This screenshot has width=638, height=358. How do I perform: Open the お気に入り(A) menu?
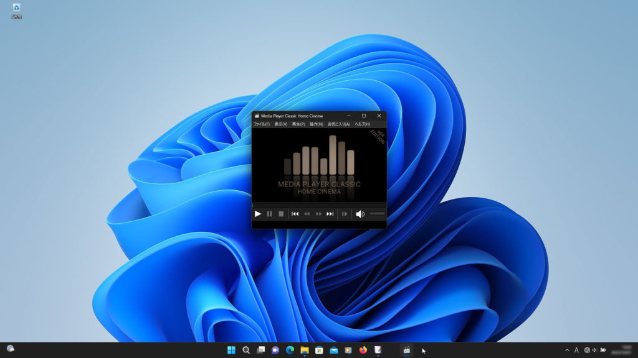pos(339,124)
